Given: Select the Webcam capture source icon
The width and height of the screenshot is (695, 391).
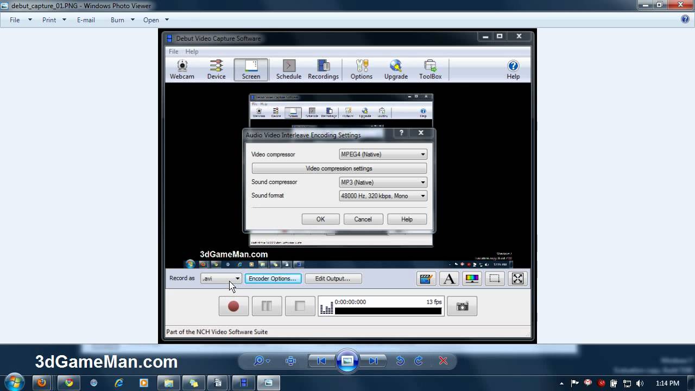Looking at the screenshot, I should tap(182, 70).
